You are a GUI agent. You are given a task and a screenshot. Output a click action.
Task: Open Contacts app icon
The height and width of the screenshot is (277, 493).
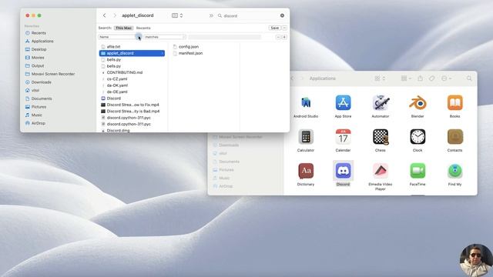click(x=455, y=137)
